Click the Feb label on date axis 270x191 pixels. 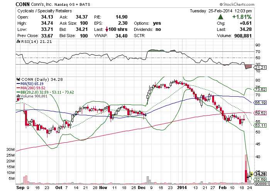pyautogui.click(x=223, y=188)
